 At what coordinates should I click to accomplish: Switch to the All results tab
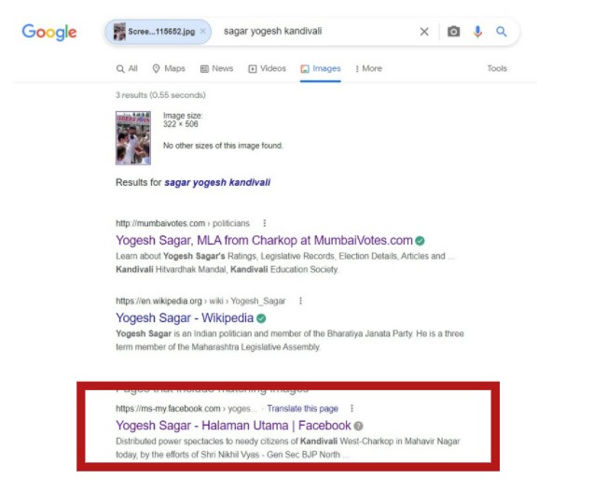click(x=127, y=68)
